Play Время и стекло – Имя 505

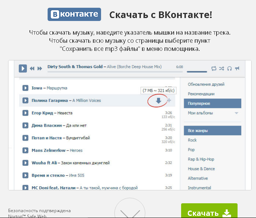coord(25,175)
